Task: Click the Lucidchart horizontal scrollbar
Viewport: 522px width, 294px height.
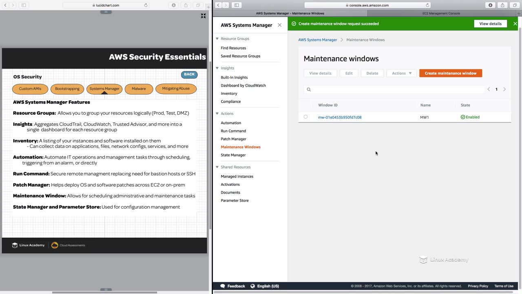Action: [x=104, y=292]
